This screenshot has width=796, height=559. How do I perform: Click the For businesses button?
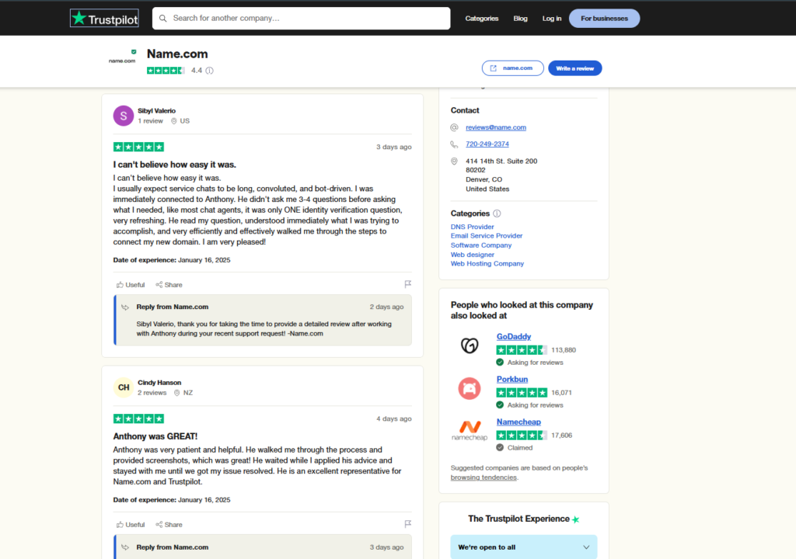click(604, 19)
